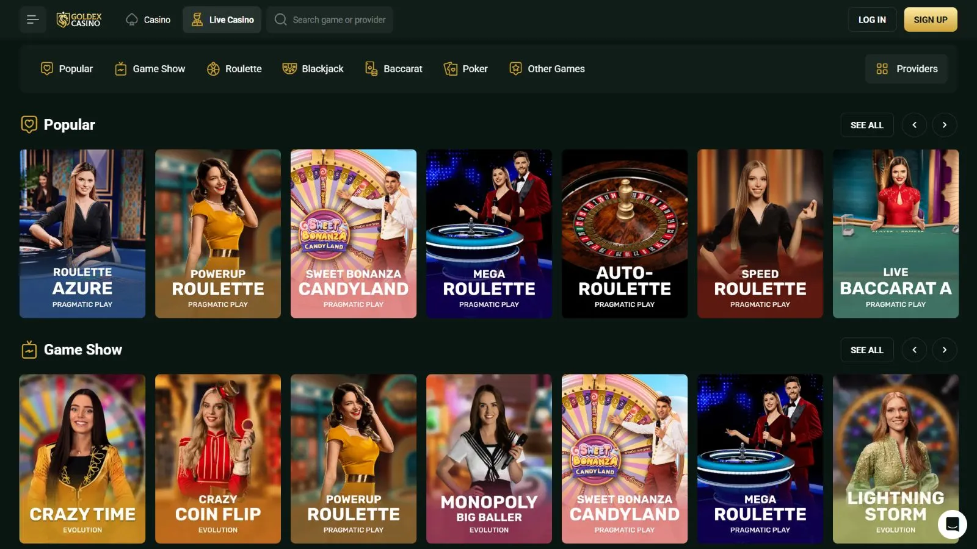The height and width of the screenshot is (549, 977).
Task: Click the Log In button
Action: tap(871, 20)
